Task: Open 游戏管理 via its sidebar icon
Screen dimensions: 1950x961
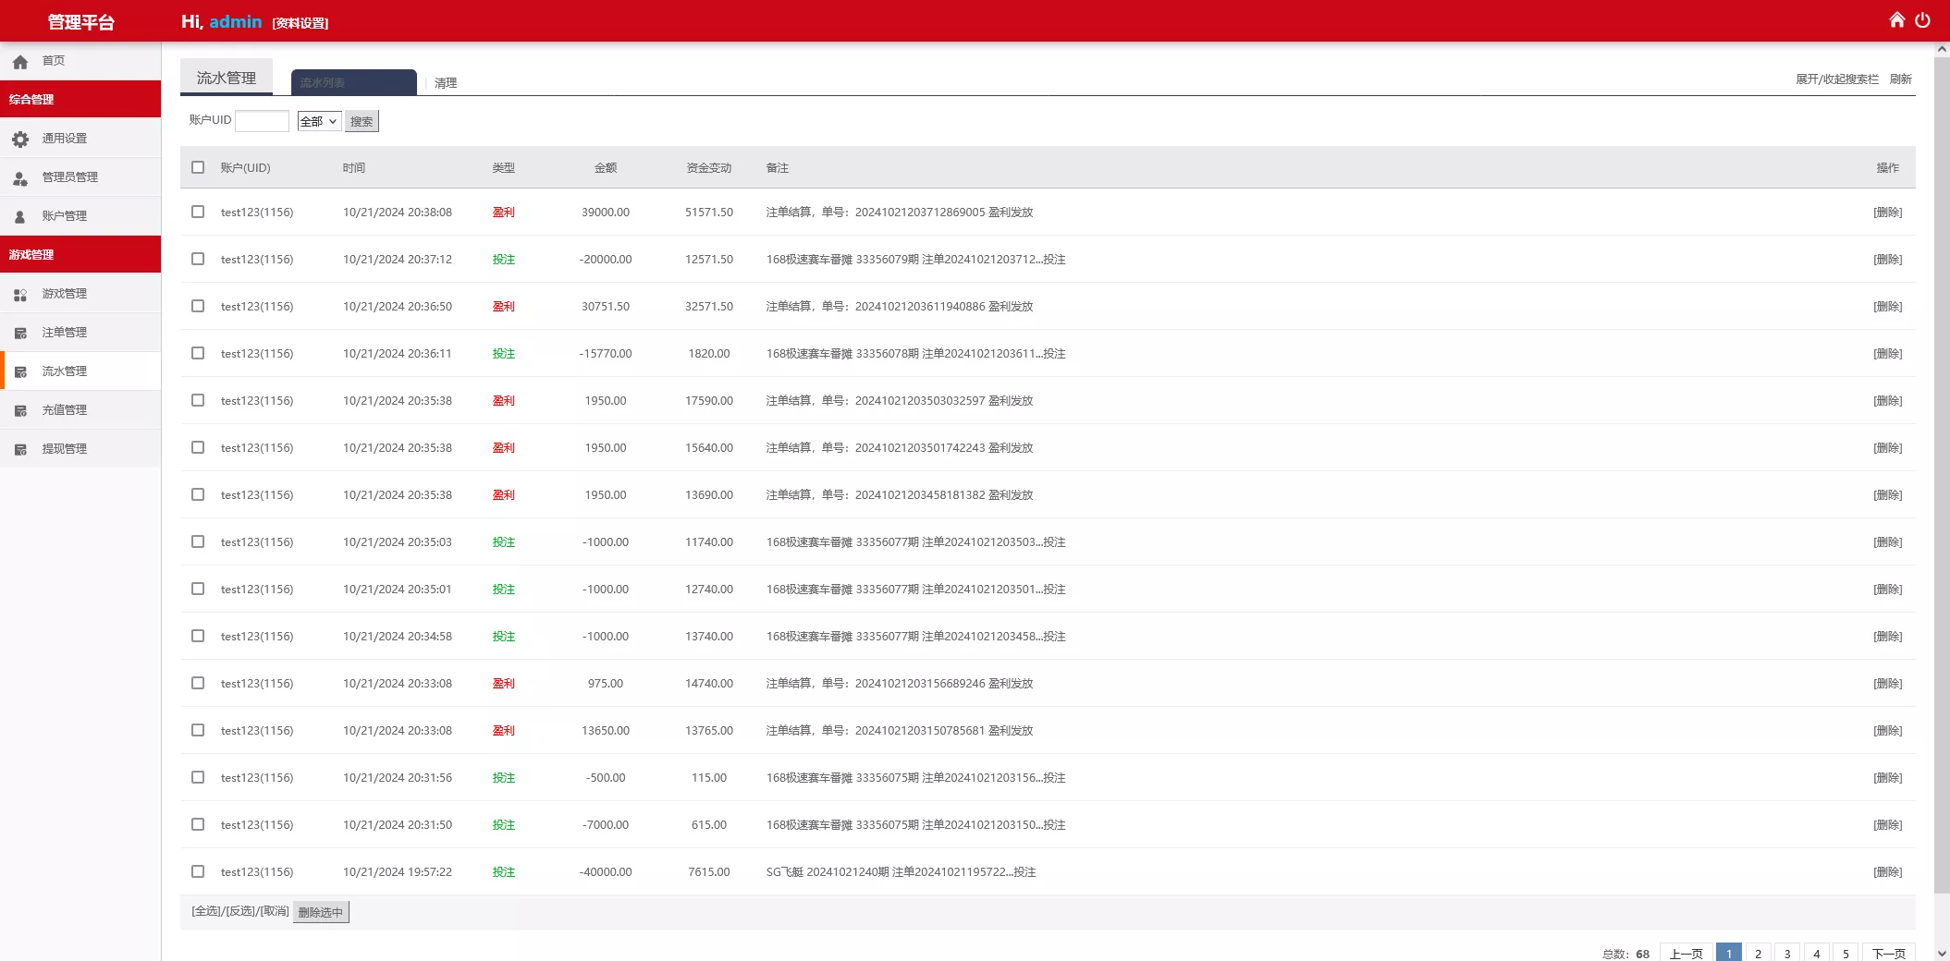Action: 20,295
